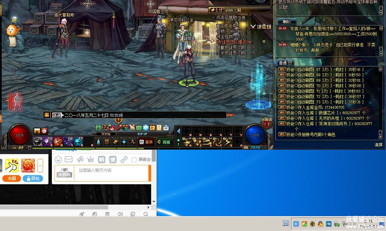This screenshot has height=231, width=386.
Task: Activate the Lv.29 skill on key A
Action: coord(187,142)
